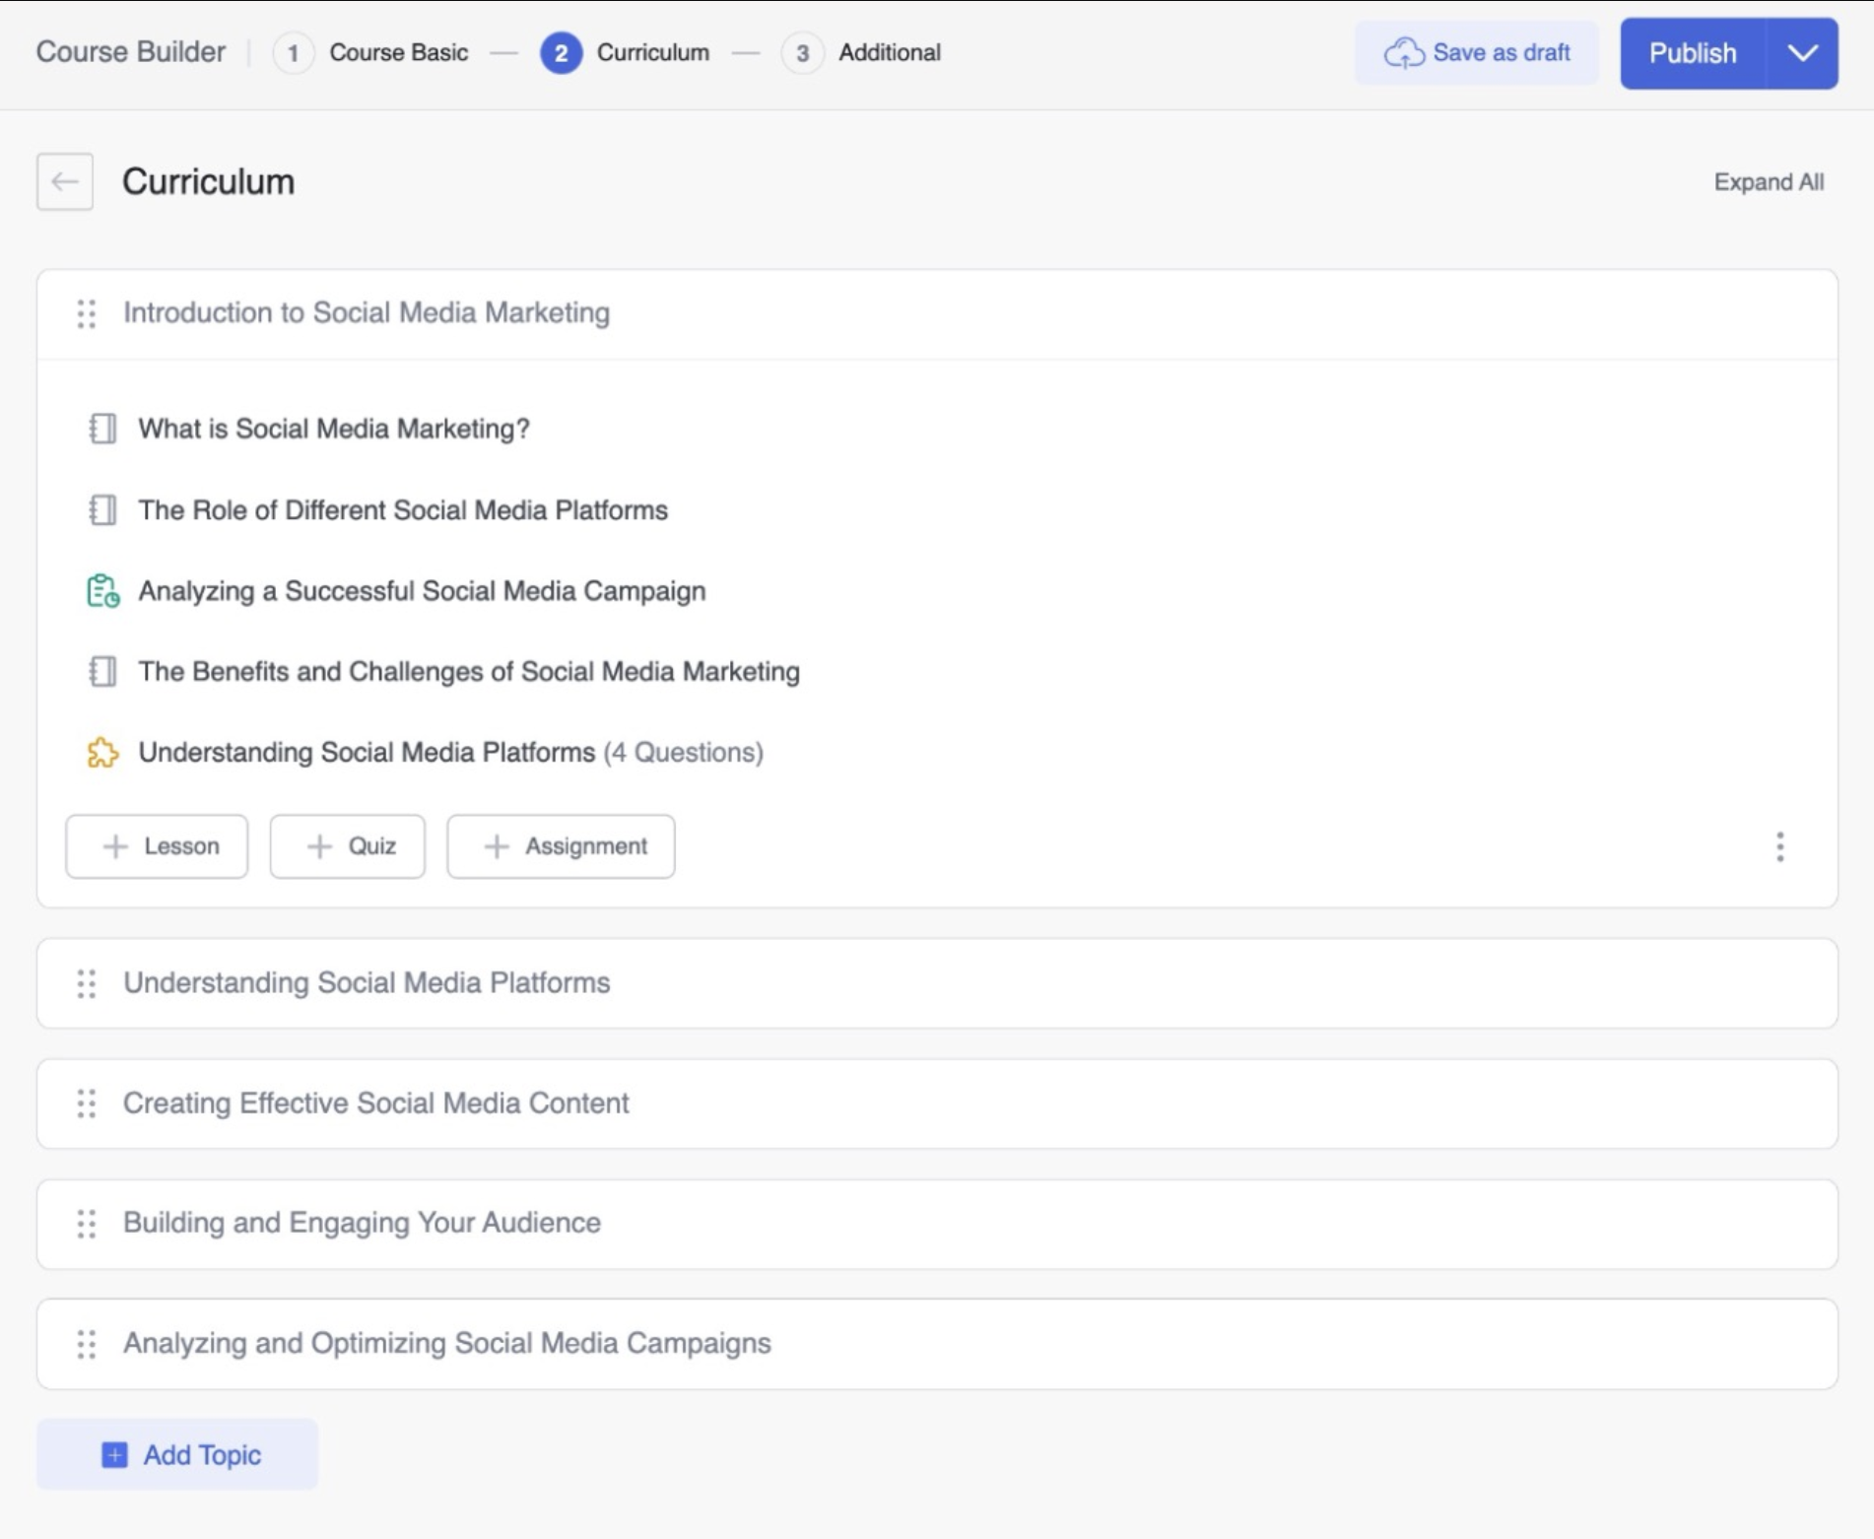Grab the drag handle of Introduction to Social Media Marketing
Screen dimensions: 1874x1539
pos(87,313)
